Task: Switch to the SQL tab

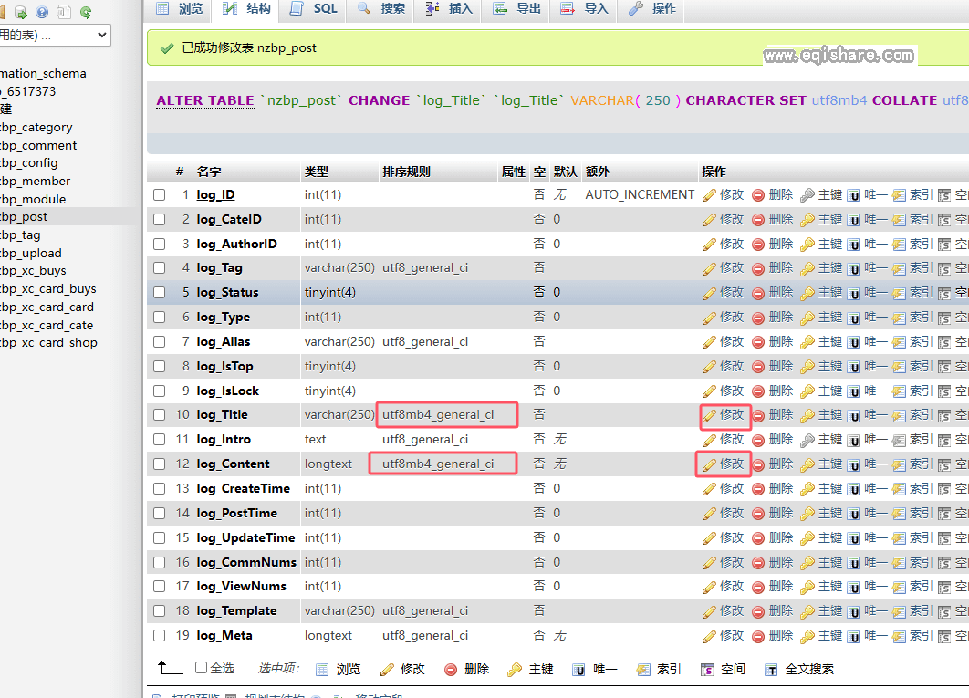Action: click(313, 11)
